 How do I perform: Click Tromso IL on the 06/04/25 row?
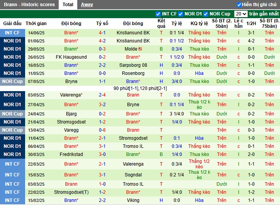pos(133,146)
